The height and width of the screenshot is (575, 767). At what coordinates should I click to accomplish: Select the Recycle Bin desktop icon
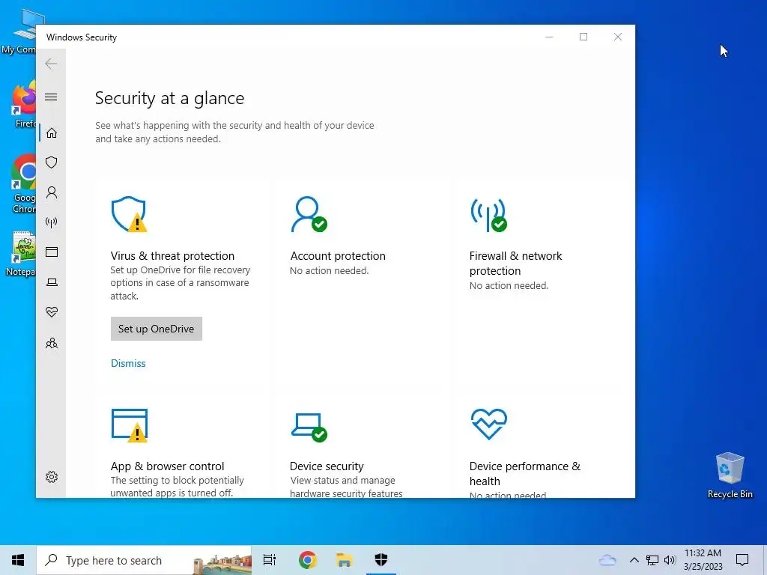click(730, 475)
